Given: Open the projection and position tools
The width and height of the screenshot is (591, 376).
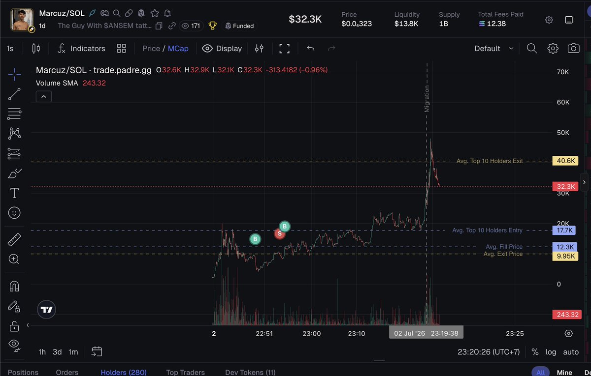Looking at the screenshot, I should coord(14,153).
